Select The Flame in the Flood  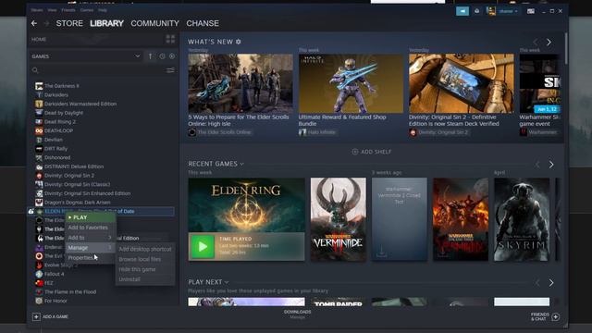tap(70, 292)
